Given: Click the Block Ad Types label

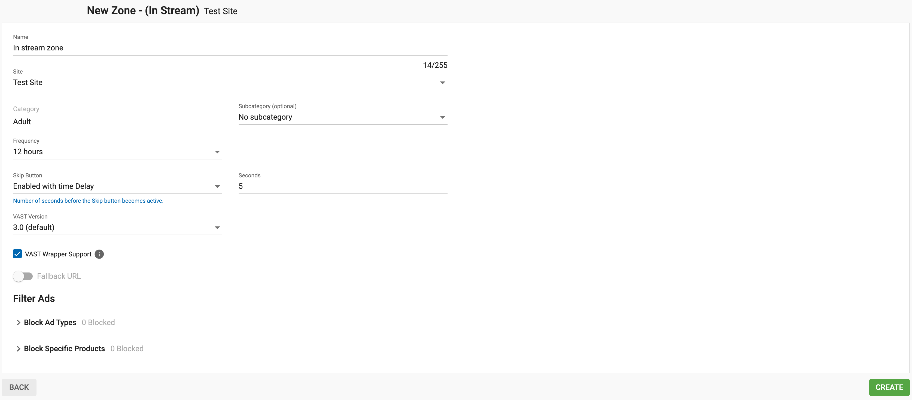Looking at the screenshot, I should [50, 322].
